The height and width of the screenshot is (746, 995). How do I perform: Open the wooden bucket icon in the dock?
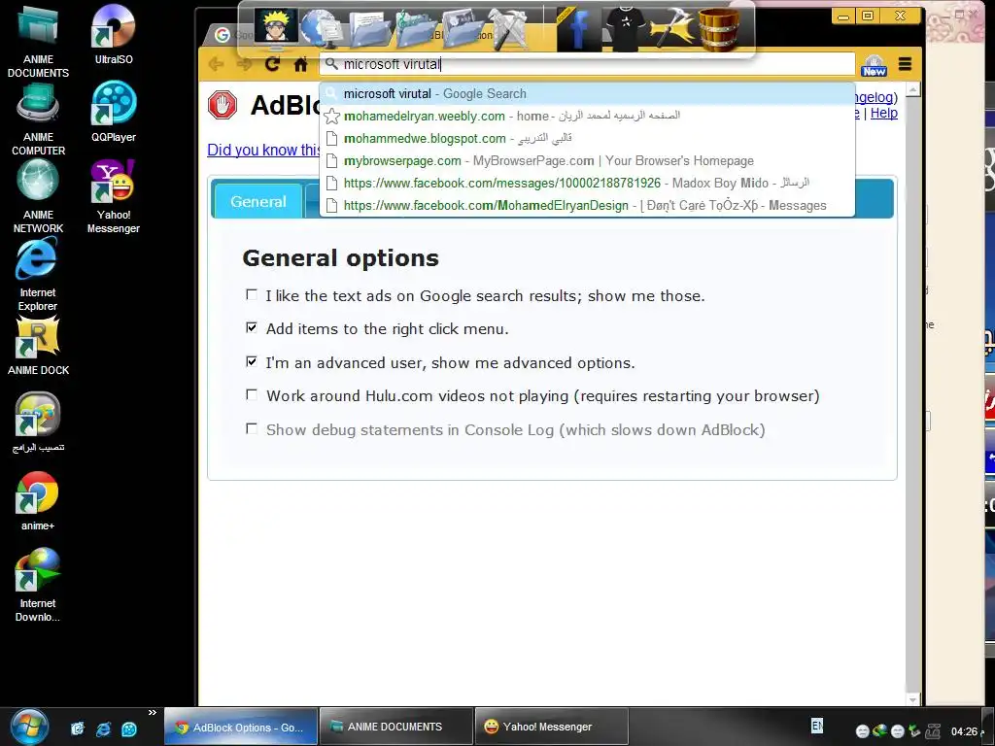click(x=718, y=28)
